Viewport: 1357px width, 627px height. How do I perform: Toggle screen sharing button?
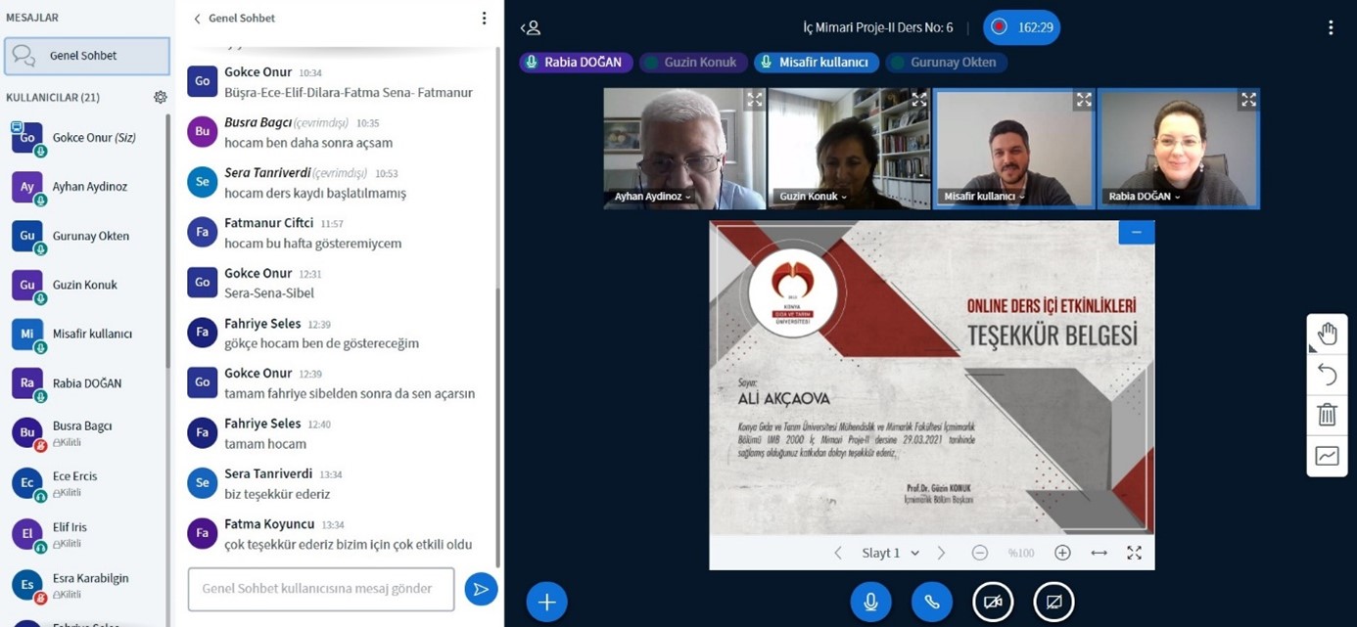[1053, 602]
